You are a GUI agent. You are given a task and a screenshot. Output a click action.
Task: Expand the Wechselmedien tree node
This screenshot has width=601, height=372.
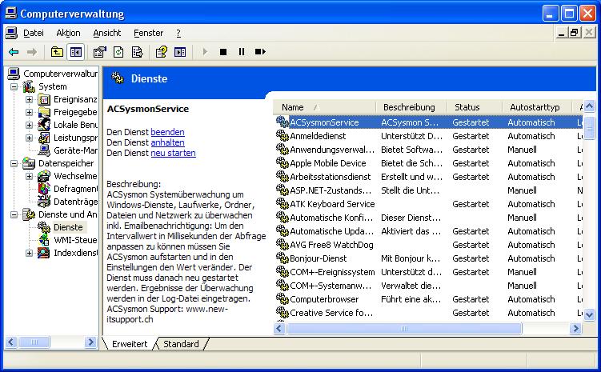[x=29, y=176]
